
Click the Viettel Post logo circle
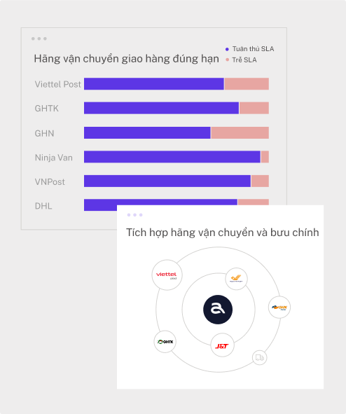(167, 275)
